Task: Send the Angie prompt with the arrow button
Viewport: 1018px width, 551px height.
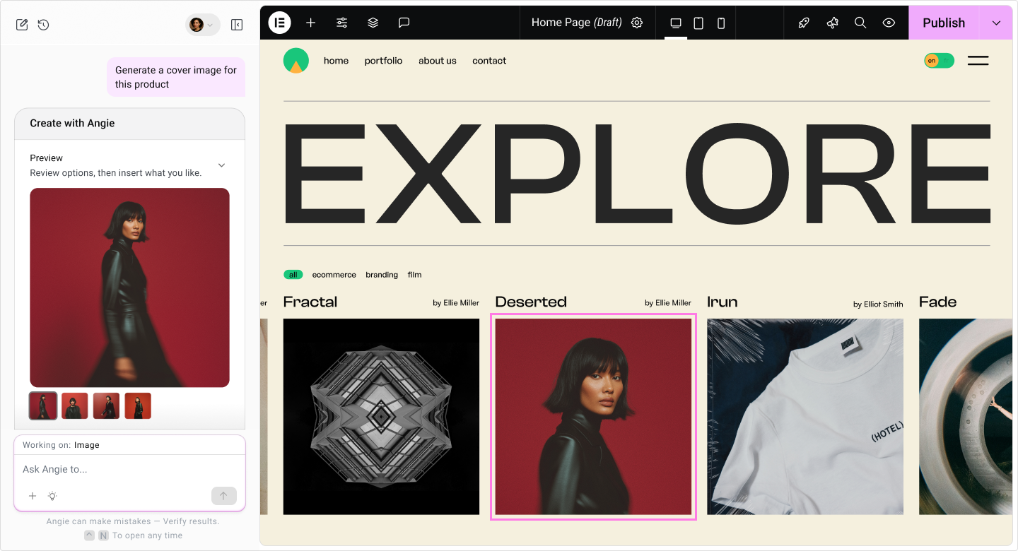Action: [x=224, y=495]
